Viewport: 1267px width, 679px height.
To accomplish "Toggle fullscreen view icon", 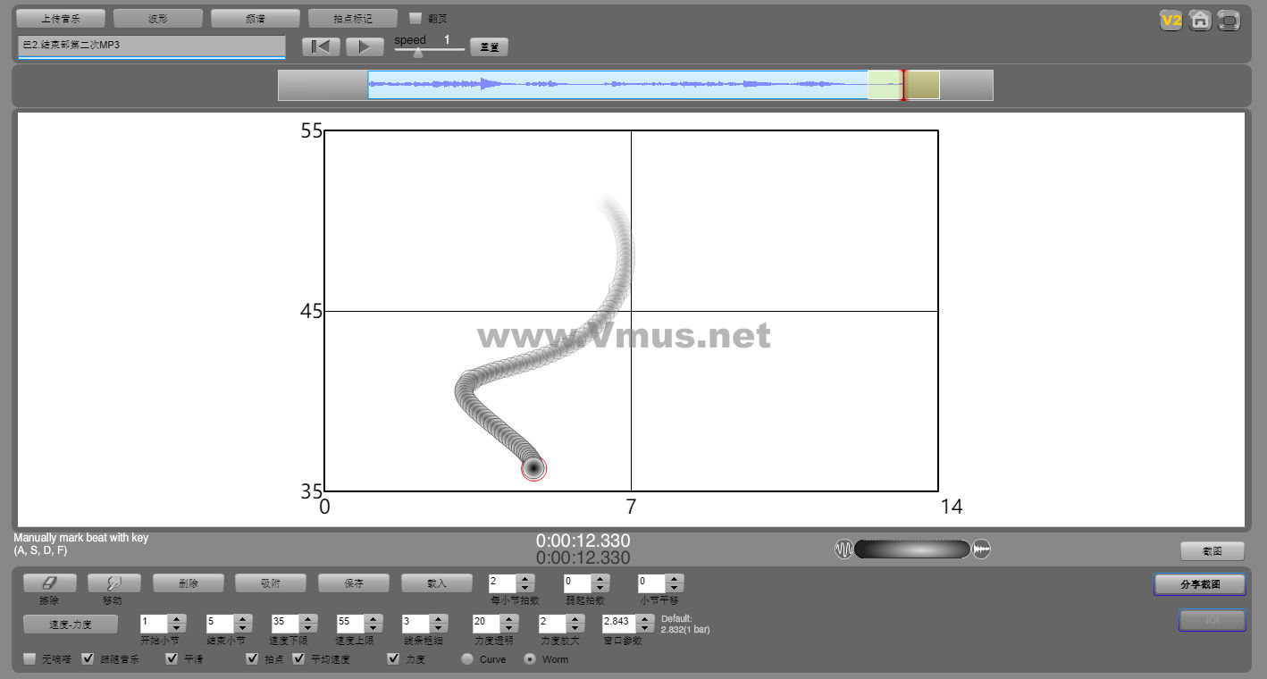I will 1229,21.
